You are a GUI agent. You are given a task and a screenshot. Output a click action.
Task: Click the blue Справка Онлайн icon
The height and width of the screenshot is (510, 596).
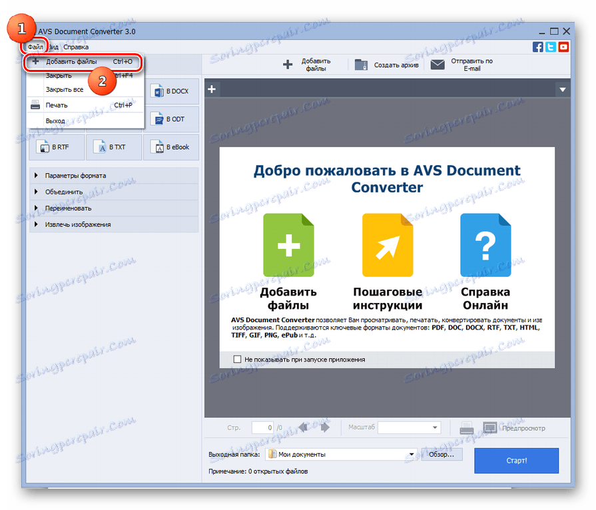tap(485, 245)
